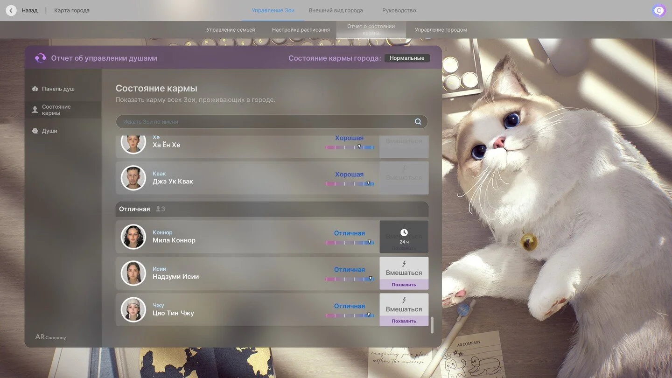Screen dimensions: 672x378
Task: Click Похвалить for Надзуми Исии
Action: pyautogui.click(x=404, y=285)
